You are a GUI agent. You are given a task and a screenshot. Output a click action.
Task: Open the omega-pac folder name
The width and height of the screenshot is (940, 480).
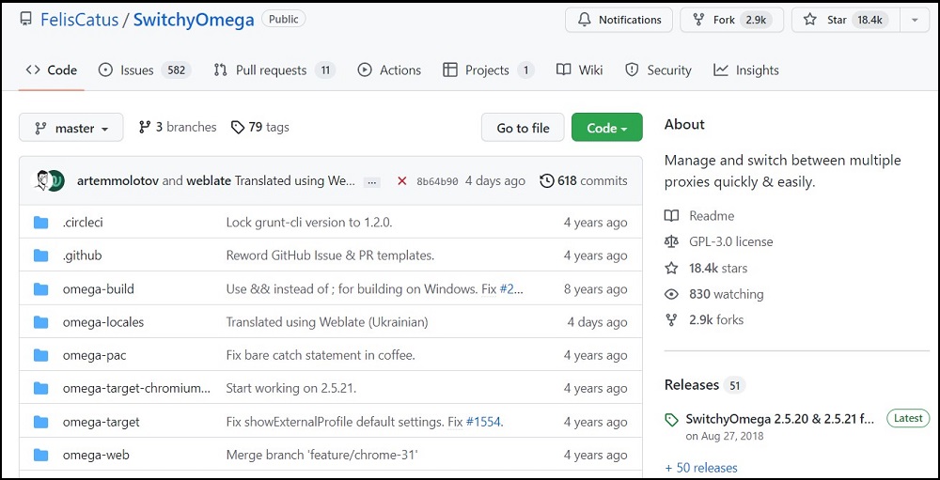click(x=94, y=355)
